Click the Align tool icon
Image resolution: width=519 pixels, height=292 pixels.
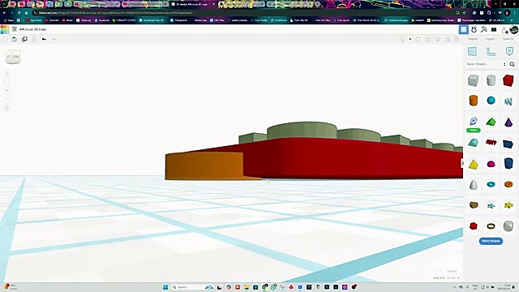pyautogui.click(x=438, y=40)
